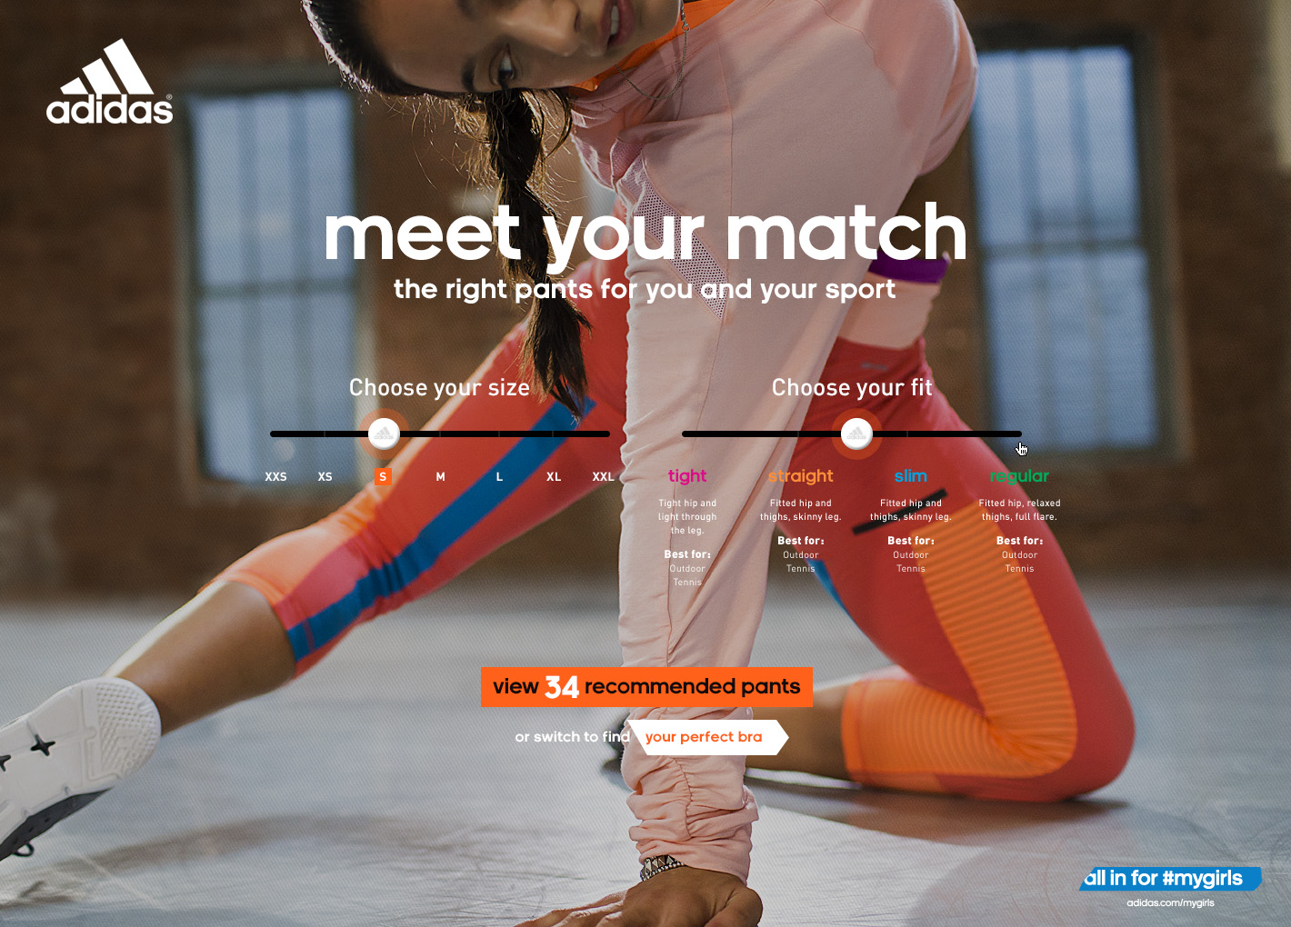
Task: Choose the straight fit option
Action: (x=801, y=475)
